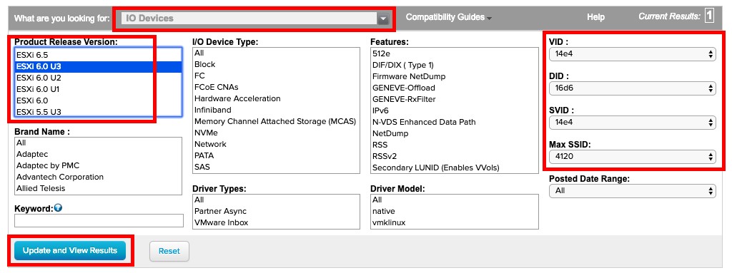The width and height of the screenshot is (732, 273).
Task: Select GENEVE-Offload feature
Action: click(454, 88)
